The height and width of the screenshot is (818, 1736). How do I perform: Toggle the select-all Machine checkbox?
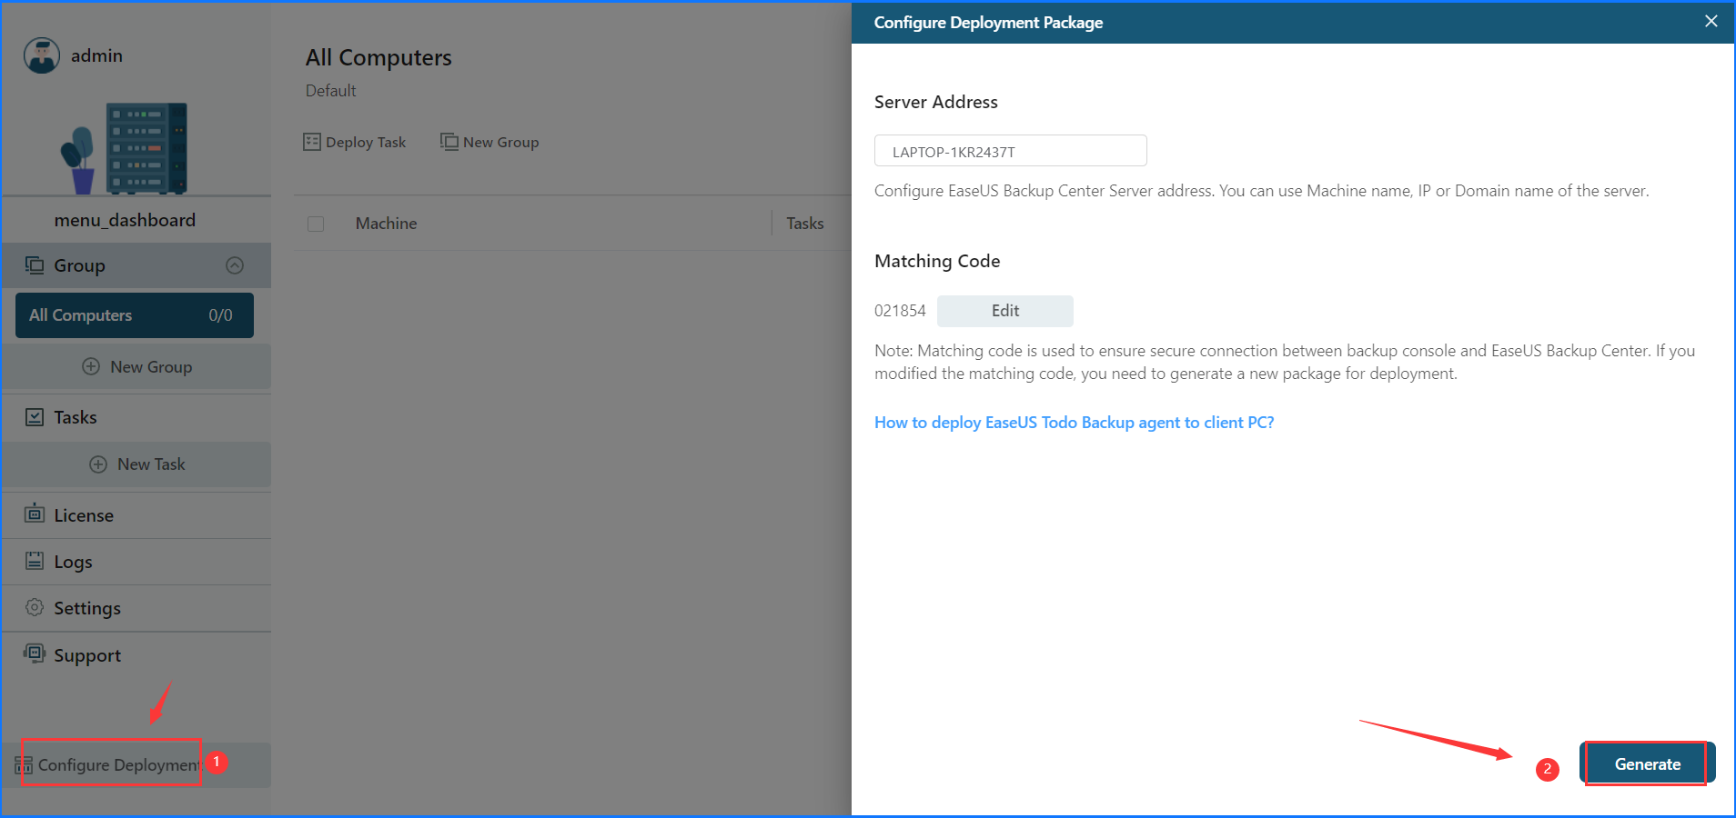(x=316, y=224)
